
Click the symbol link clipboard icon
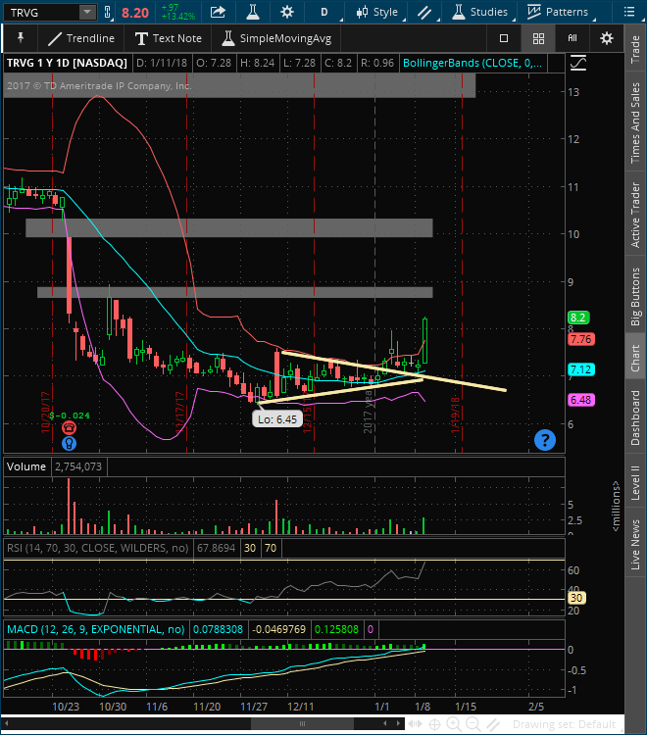coord(108,12)
